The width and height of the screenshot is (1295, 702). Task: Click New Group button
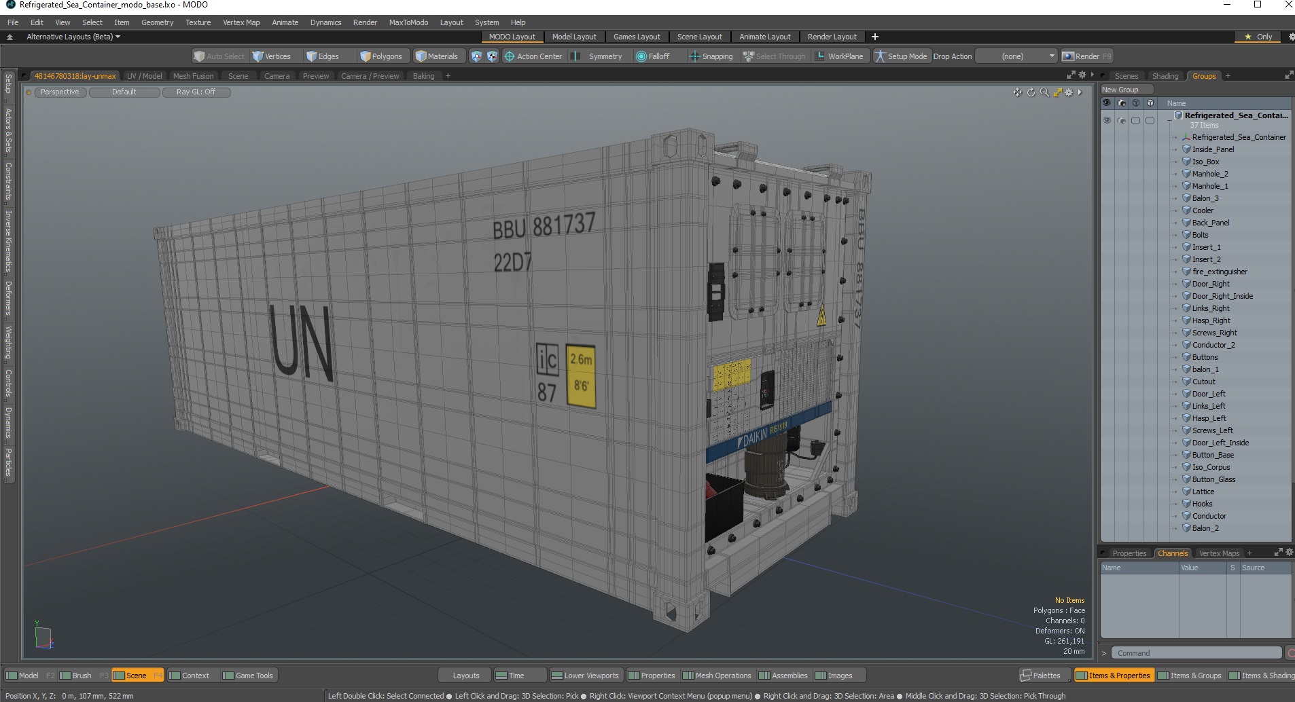tap(1127, 90)
